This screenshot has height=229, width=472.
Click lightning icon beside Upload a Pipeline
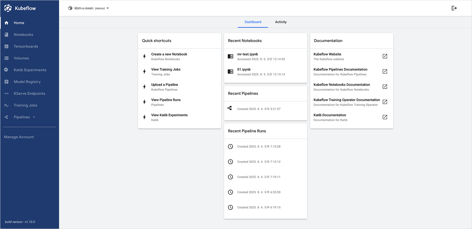click(x=145, y=87)
